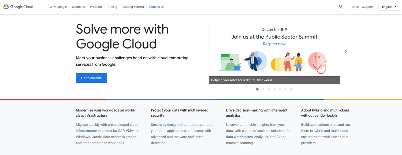The width and height of the screenshot is (402, 155).
Task: Open the Pricing page
Action: [x=112, y=7]
